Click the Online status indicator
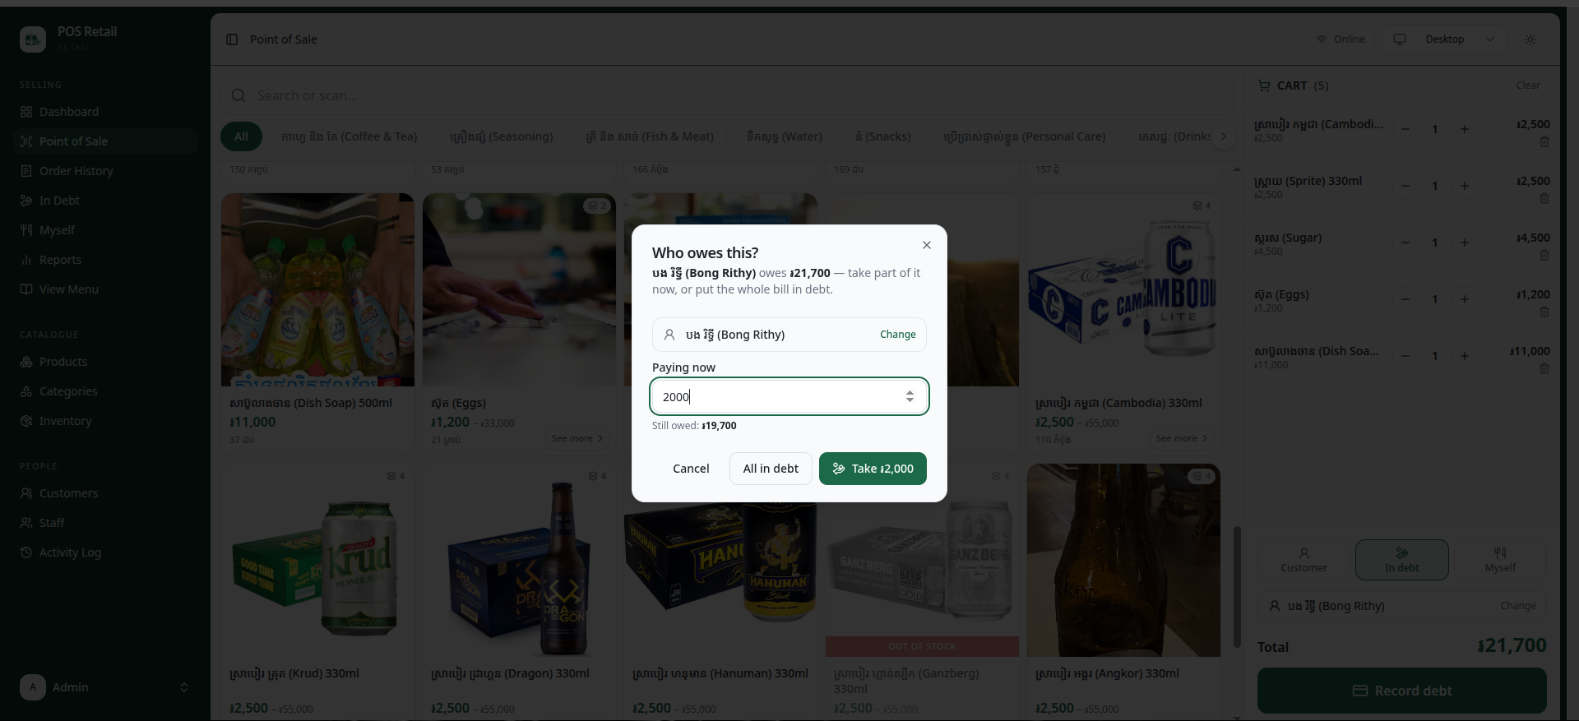The height and width of the screenshot is (721, 1579). click(1341, 39)
